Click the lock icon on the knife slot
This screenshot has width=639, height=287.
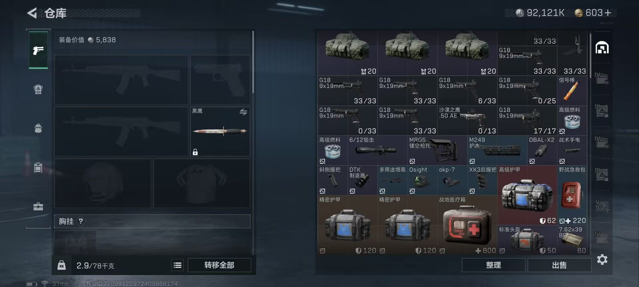pos(195,152)
